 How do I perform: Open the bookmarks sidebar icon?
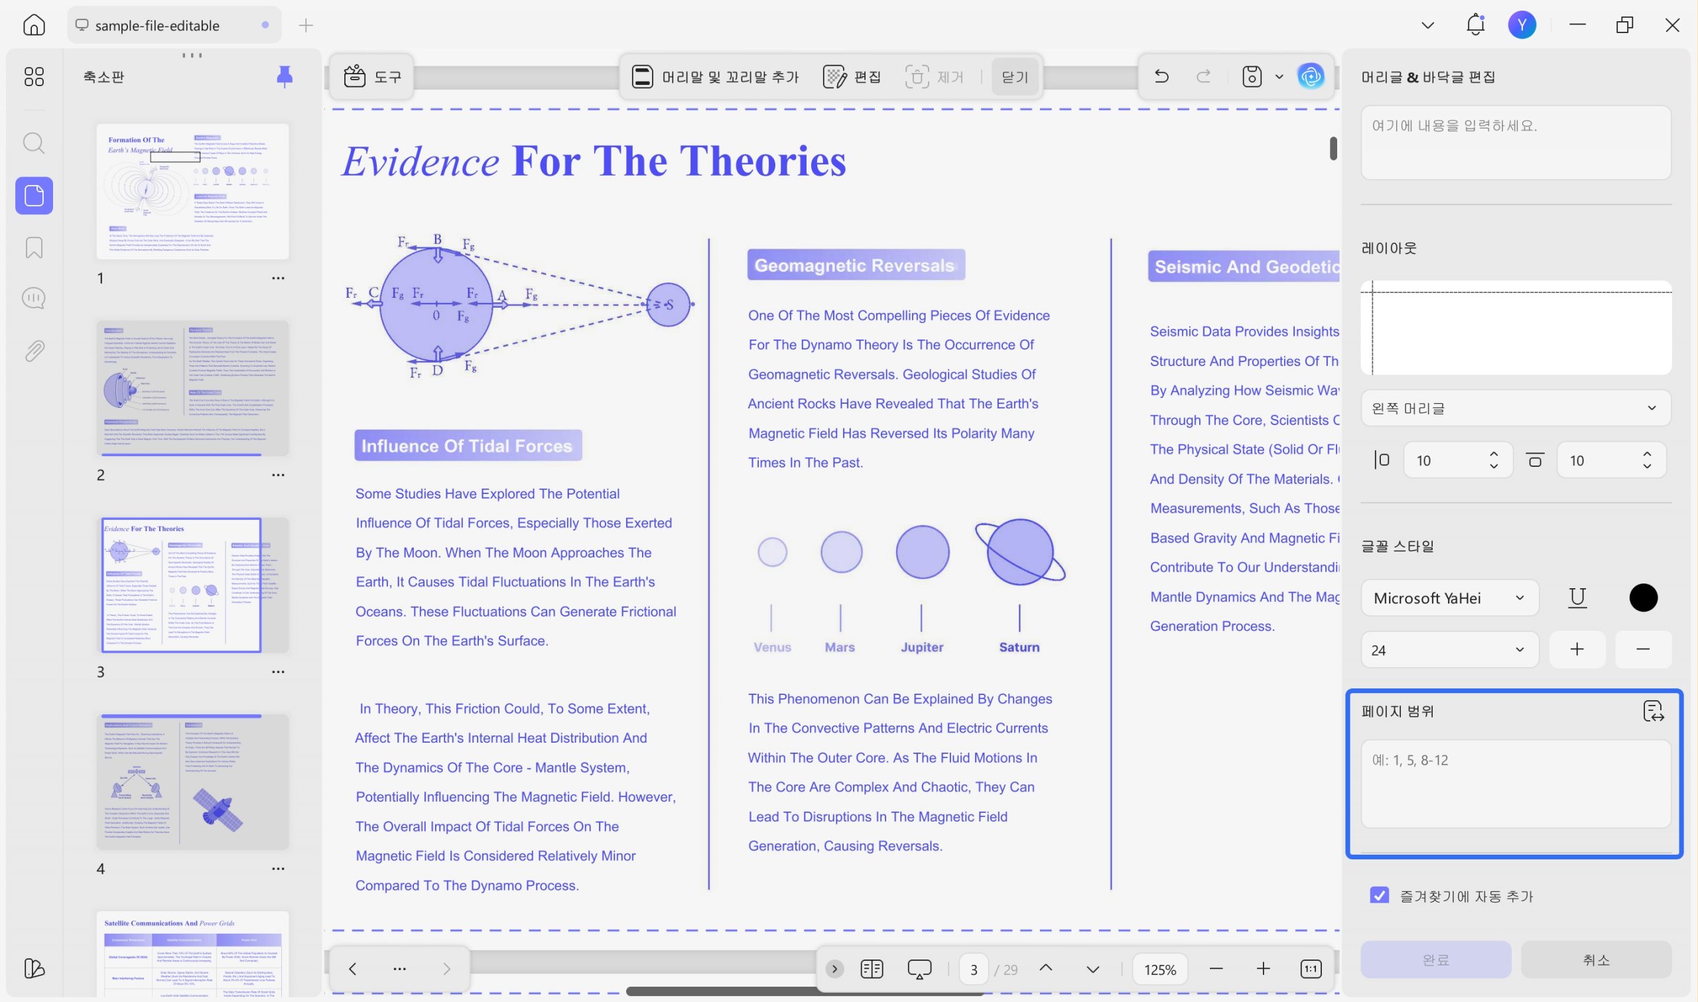coord(34,247)
